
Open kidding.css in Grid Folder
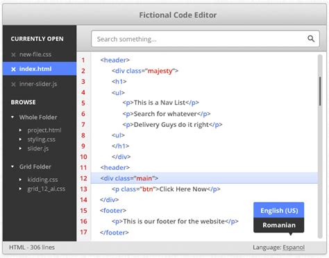[x=42, y=180]
